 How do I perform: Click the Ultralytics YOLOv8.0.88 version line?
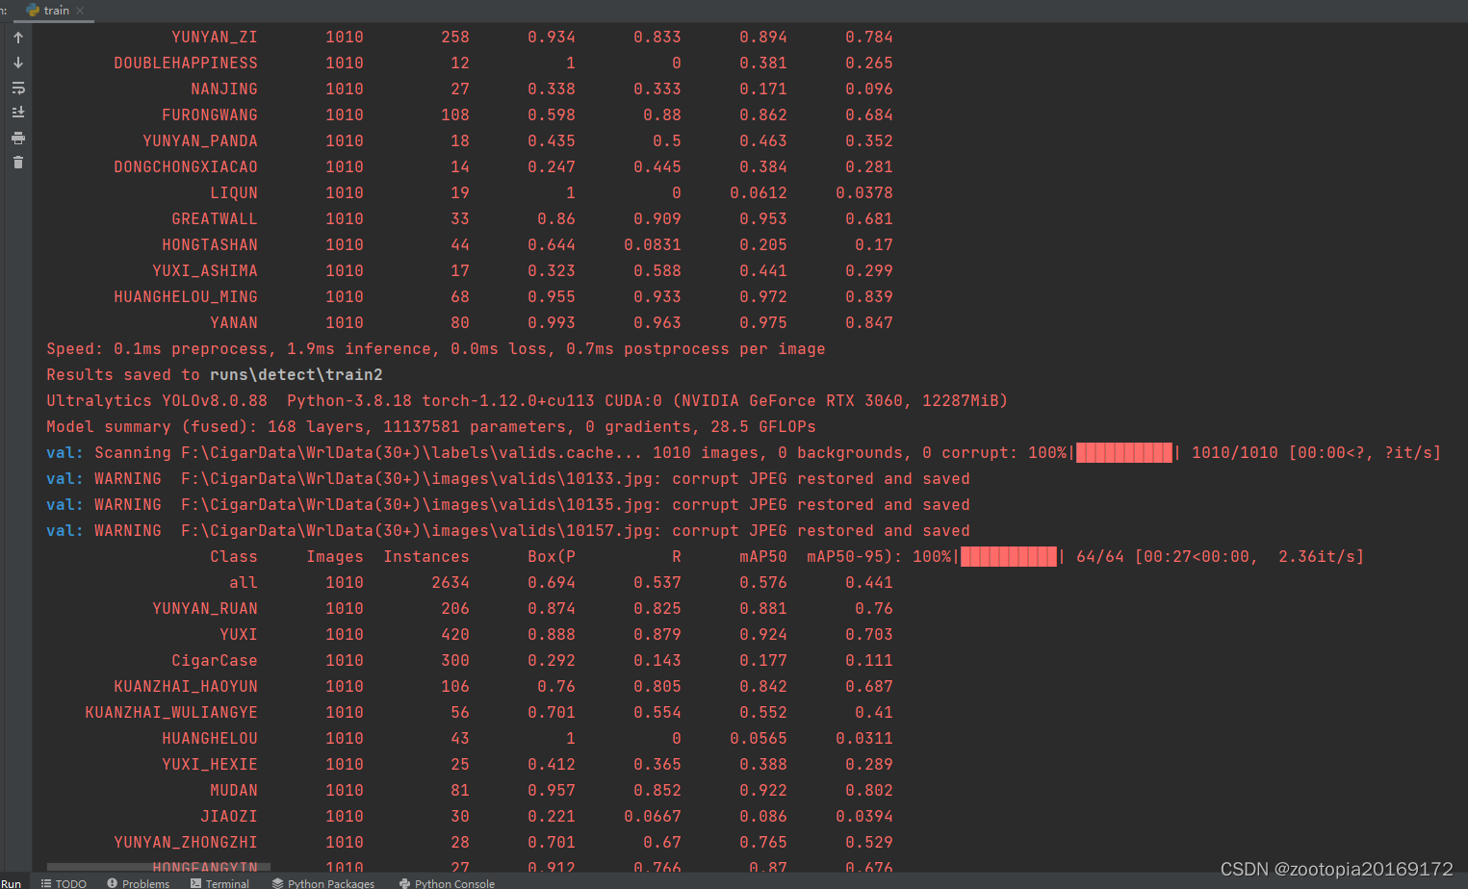point(527,400)
